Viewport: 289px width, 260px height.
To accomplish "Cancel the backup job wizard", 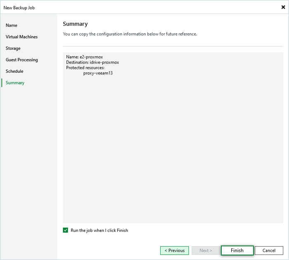I will pos(269,250).
